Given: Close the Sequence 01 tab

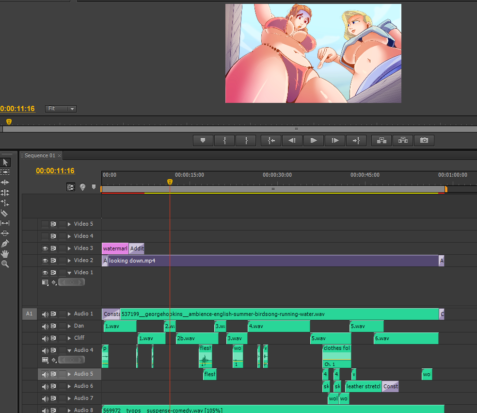Looking at the screenshot, I should pyautogui.click(x=59, y=156).
